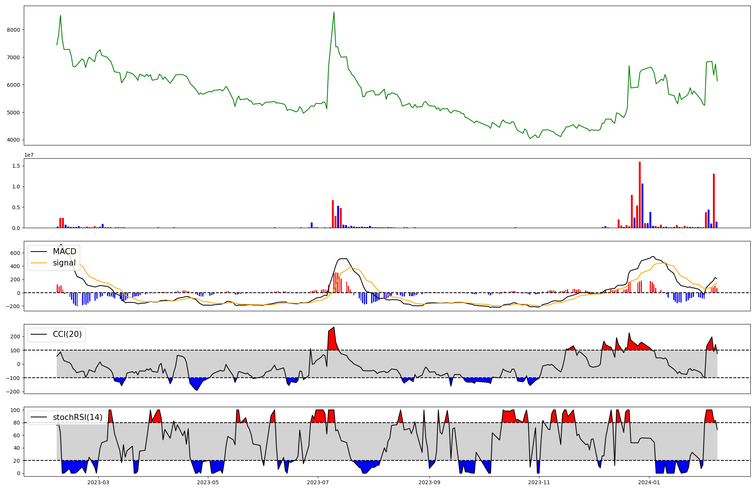Click the 2023-07 date tick label
This screenshot has width=756, height=491.
[x=318, y=482]
